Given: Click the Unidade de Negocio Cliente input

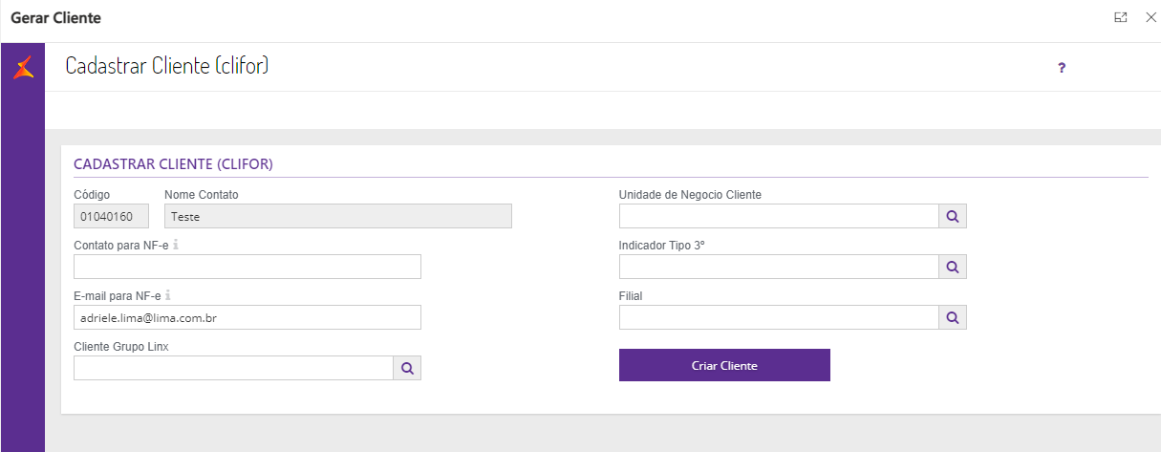Looking at the screenshot, I should point(779,216).
